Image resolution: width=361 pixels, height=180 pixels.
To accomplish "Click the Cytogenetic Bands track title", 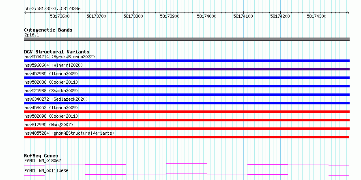I will click(x=48, y=30).
